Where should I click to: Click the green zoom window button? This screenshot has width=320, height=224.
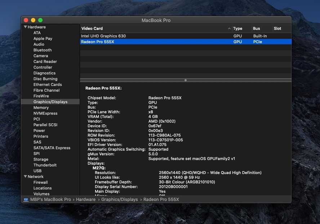40,20
